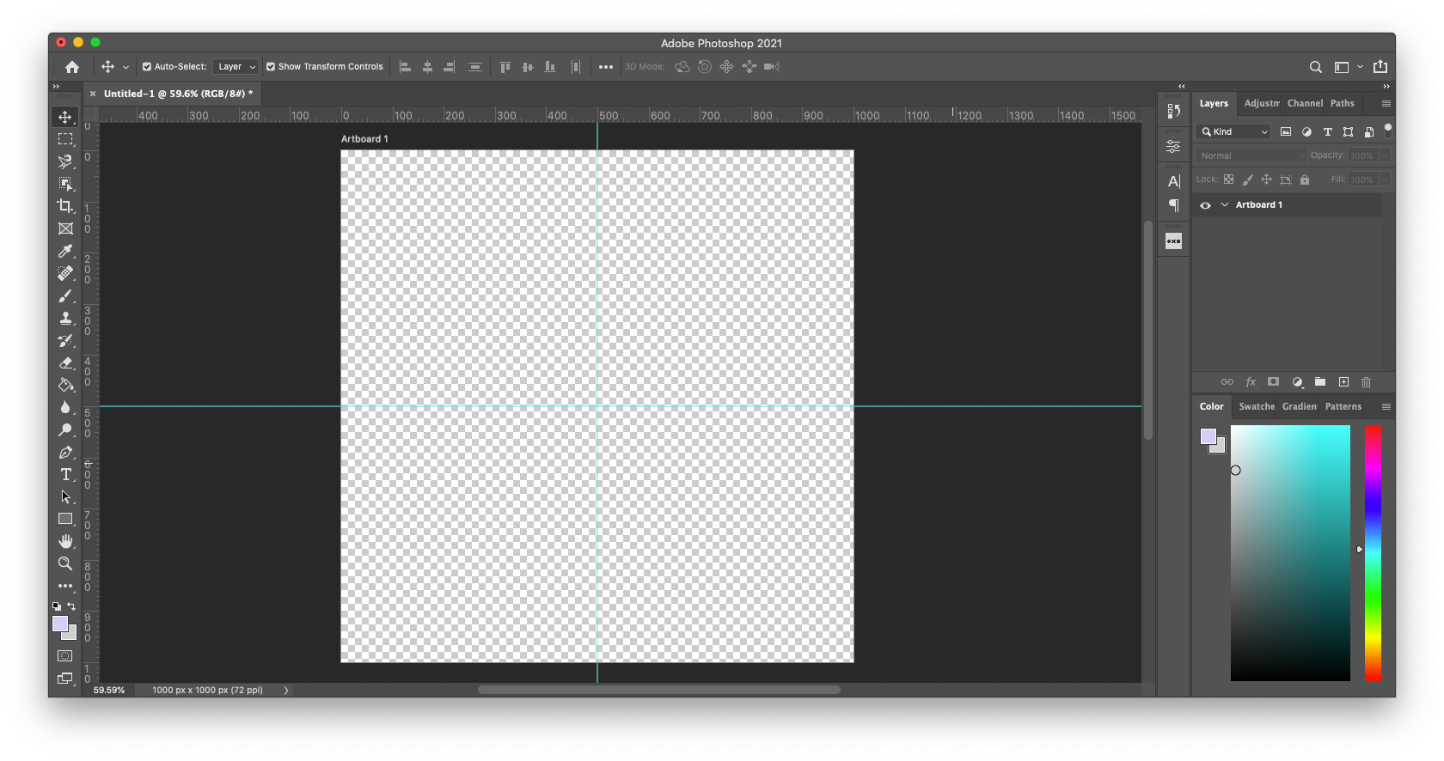Click the add layer mask button

(1274, 382)
